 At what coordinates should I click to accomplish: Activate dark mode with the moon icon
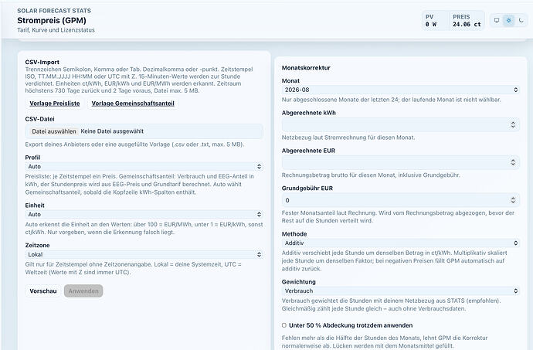click(521, 20)
